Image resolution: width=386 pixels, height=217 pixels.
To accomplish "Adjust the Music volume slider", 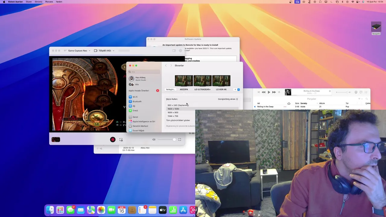I will click(x=343, y=92).
